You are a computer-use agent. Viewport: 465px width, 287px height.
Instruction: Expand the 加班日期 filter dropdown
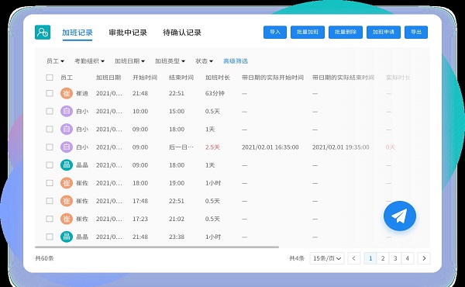point(129,61)
